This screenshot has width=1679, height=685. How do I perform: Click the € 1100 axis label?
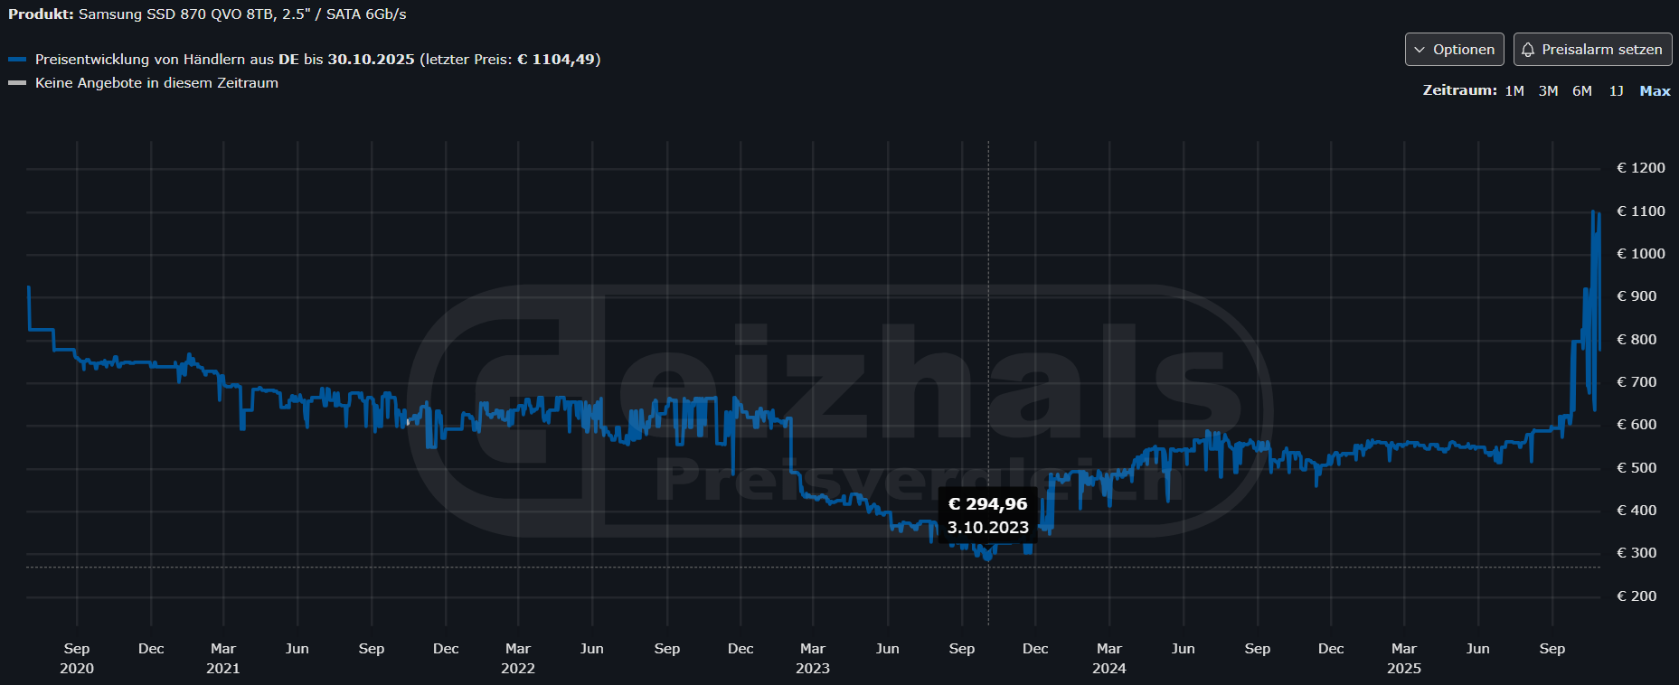coord(1640,211)
